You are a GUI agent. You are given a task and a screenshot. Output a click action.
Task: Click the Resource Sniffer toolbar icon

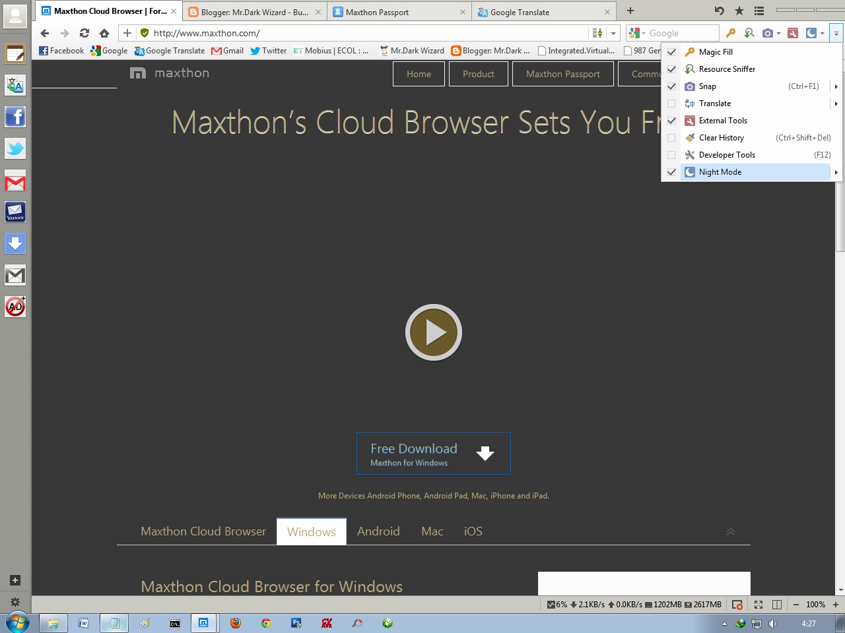coord(749,33)
